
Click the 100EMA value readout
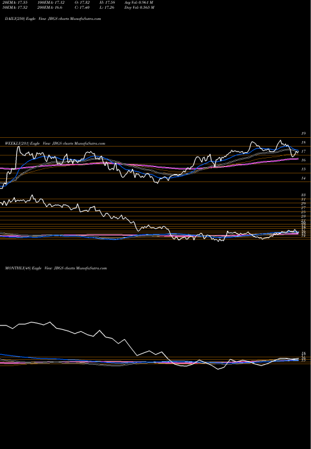pos(51,2)
